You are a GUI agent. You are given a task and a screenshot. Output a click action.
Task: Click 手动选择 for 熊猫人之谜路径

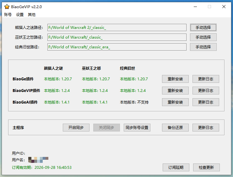[x=203, y=28]
